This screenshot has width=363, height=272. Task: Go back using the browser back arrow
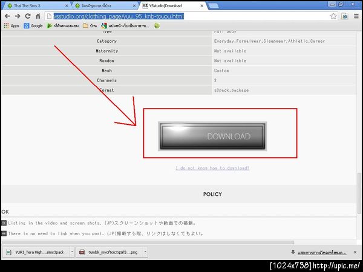pyautogui.click(x=7, y=16)
